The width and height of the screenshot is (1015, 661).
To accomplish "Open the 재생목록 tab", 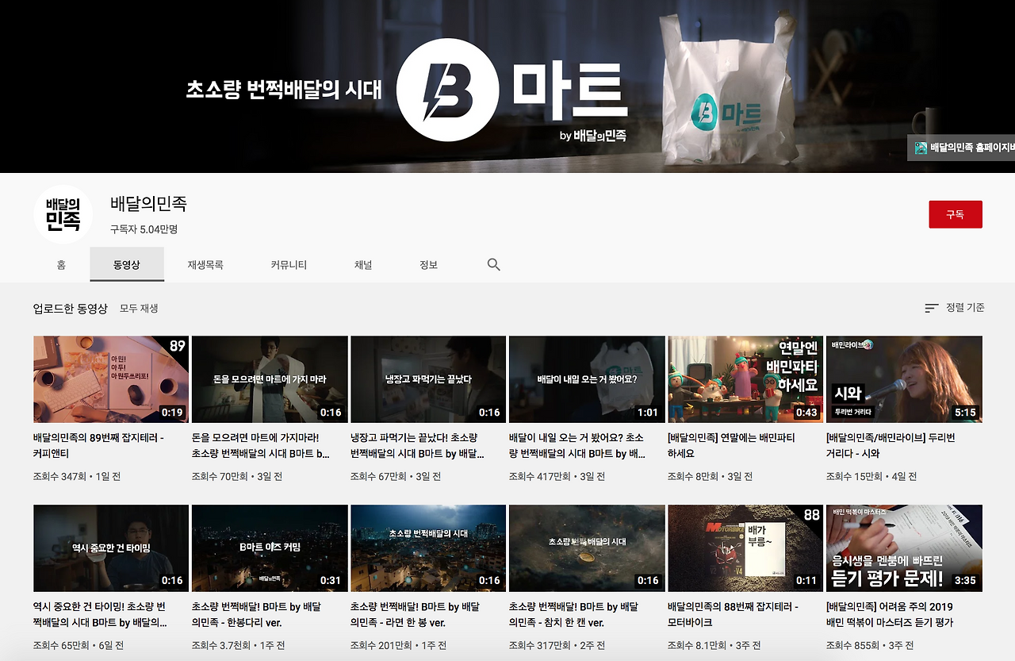I will 205,264.
